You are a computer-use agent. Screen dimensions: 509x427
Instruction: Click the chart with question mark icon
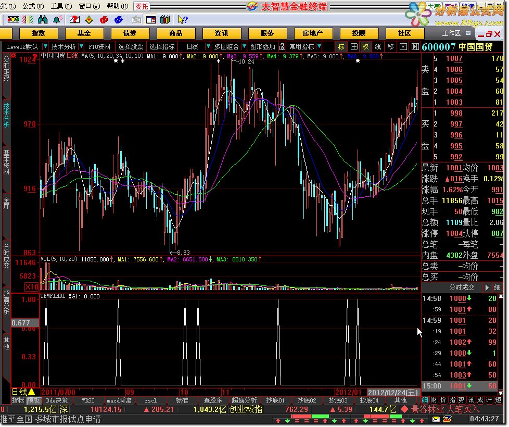point(74,20)
